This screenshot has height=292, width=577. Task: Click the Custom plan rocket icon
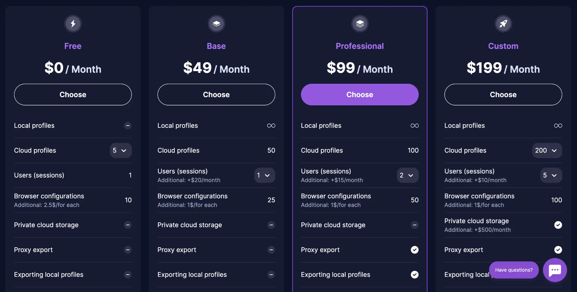[x=503, y=24]
